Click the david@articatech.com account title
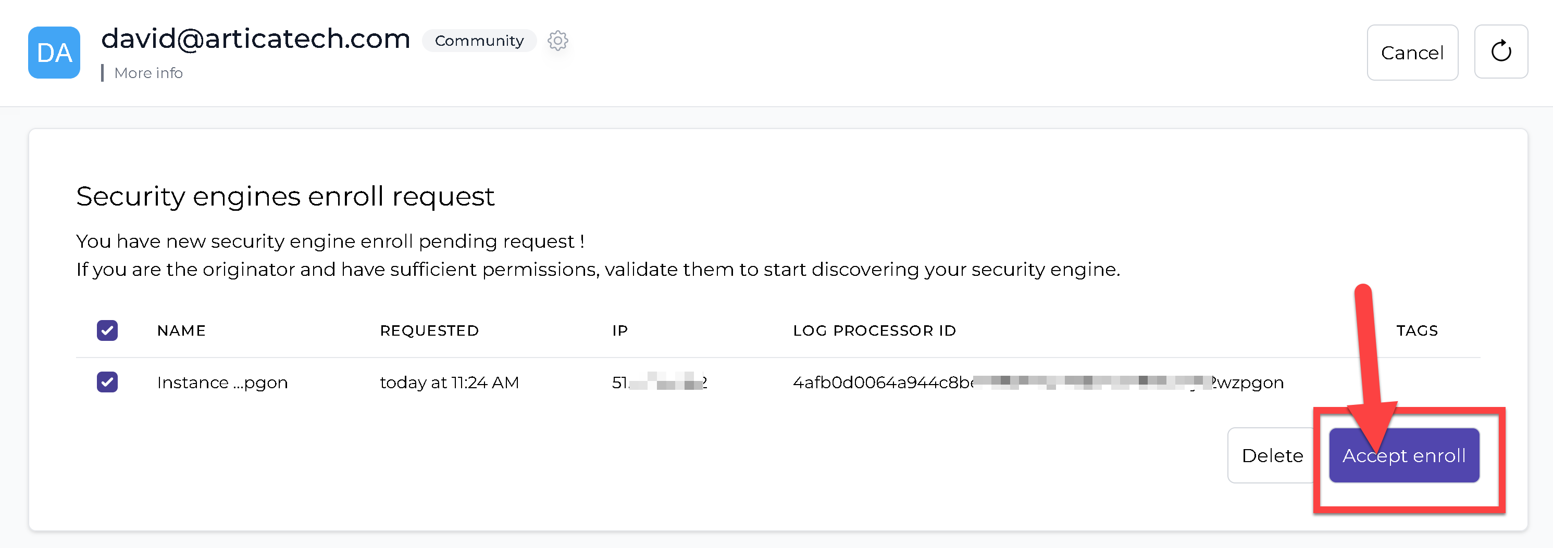The image size is (1553, 548). pyautogui.click(x=256, y=39)
